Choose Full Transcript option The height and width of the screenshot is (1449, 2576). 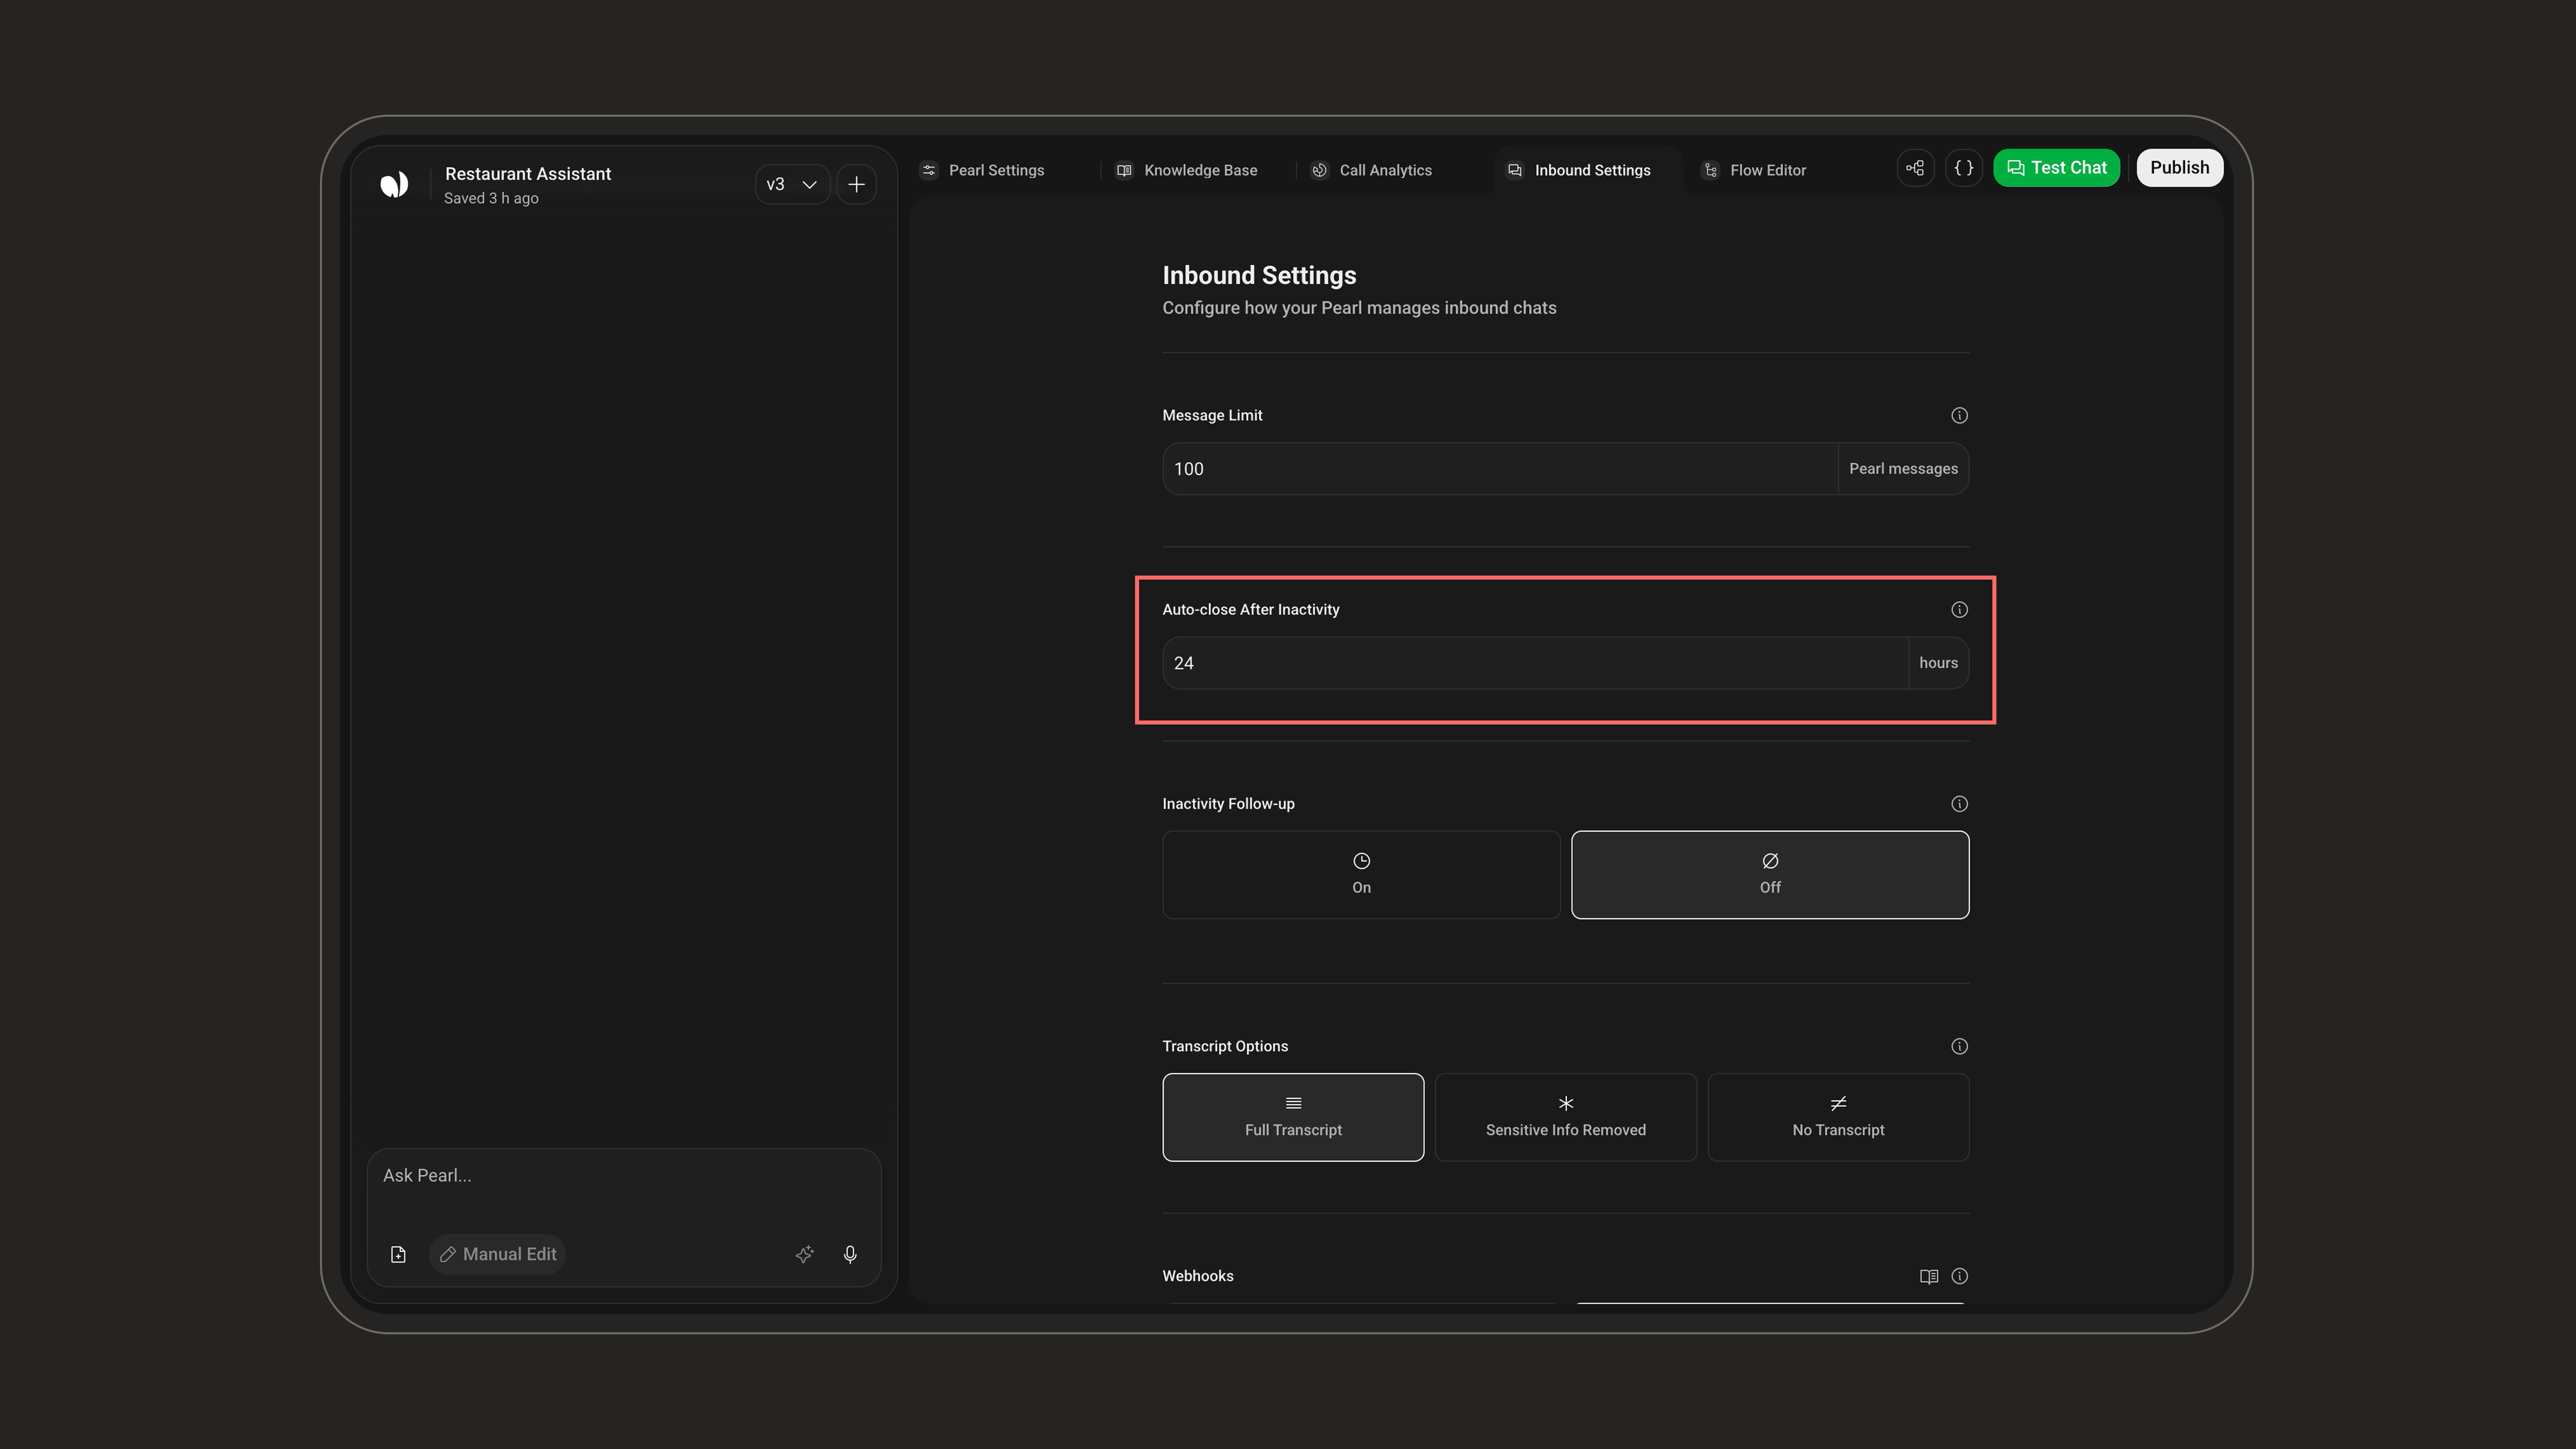point(1293,1117)
